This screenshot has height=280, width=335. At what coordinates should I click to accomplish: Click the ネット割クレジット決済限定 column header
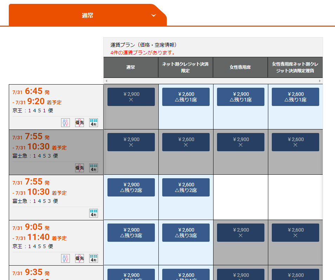(x=186, y=67)
